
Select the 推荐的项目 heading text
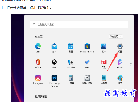41,97
